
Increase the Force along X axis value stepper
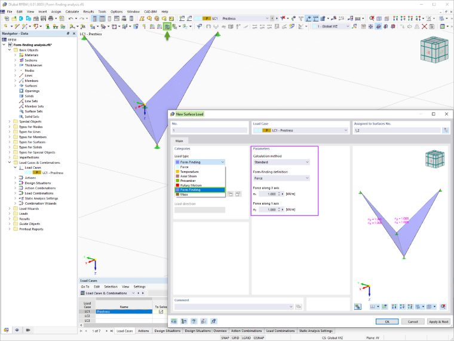279,193
